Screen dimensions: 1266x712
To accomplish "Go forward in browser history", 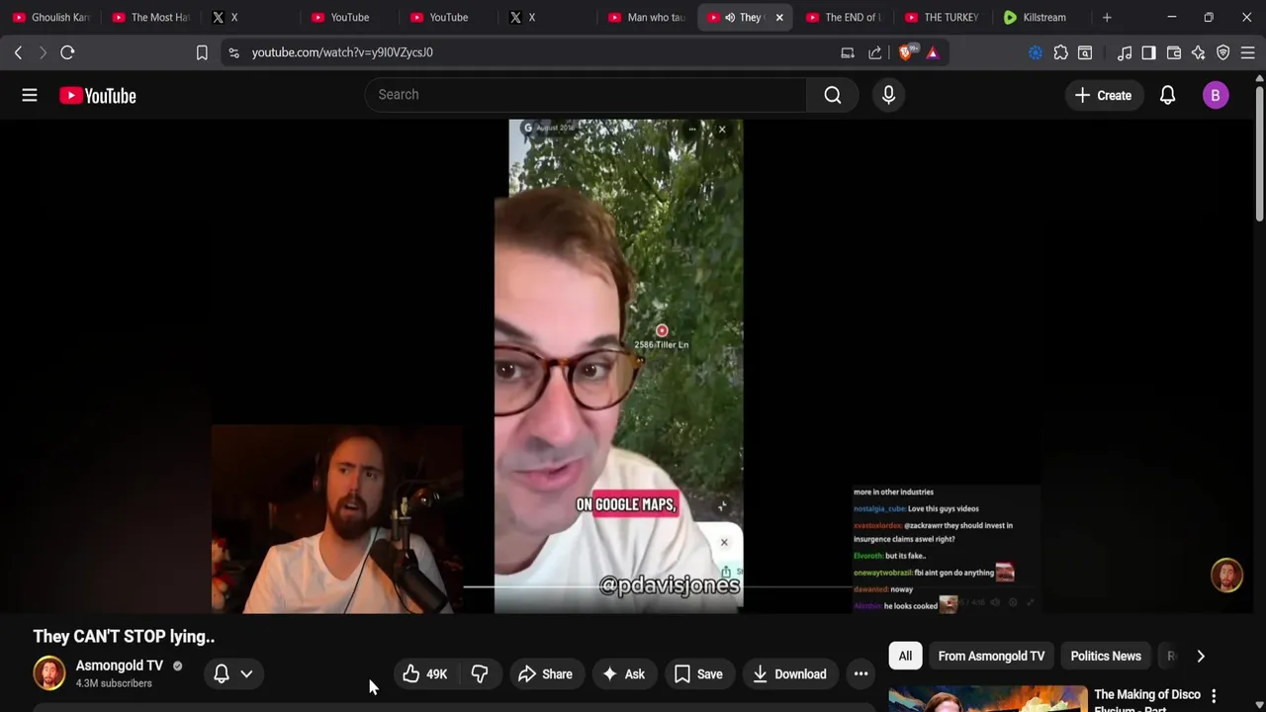I will click(x=43, y=52).
